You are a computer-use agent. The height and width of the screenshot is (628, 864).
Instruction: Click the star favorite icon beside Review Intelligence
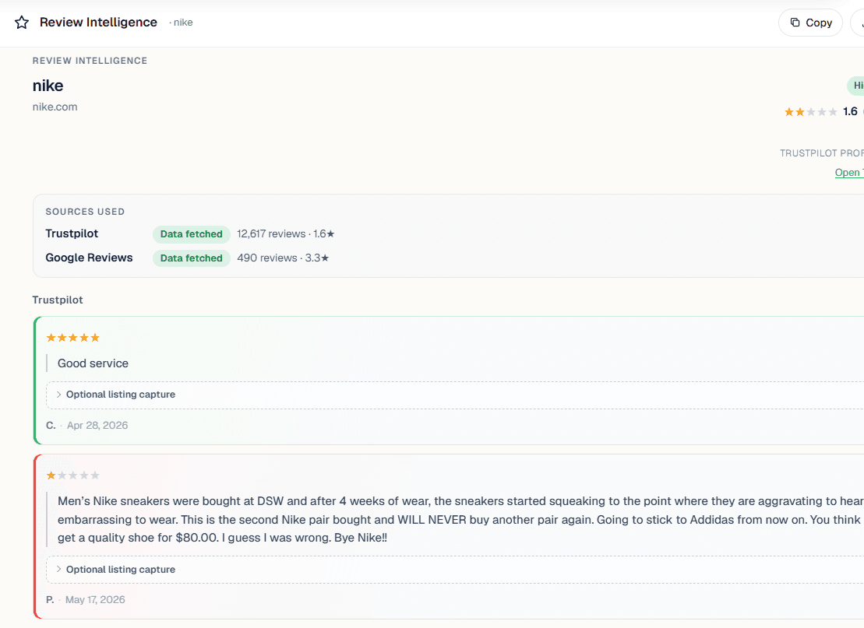coord(22,22)
